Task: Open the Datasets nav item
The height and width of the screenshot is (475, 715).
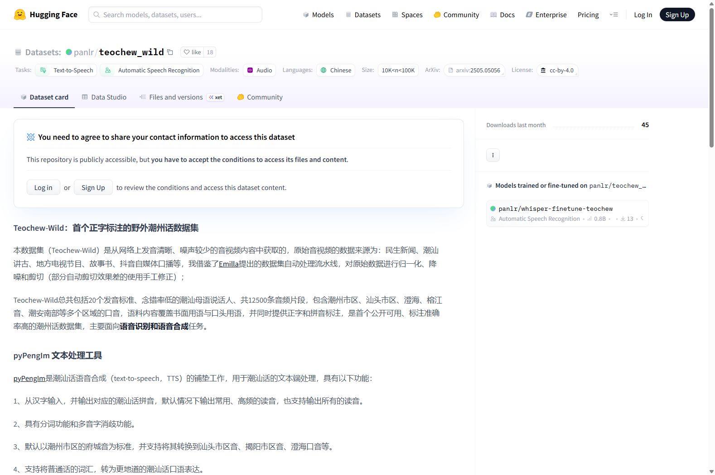Action: coord(363,14)
